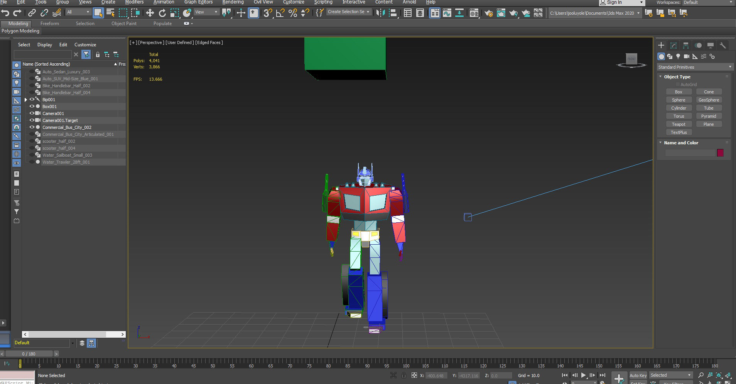This screenshot has width=736, height=384.
Task: Click the Scene Explorer search field
Action: 43,54
